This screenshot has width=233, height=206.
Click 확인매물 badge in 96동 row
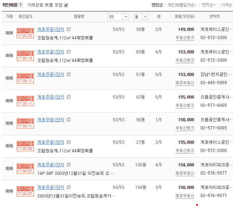pyautogui.click(x=25, y=124)
